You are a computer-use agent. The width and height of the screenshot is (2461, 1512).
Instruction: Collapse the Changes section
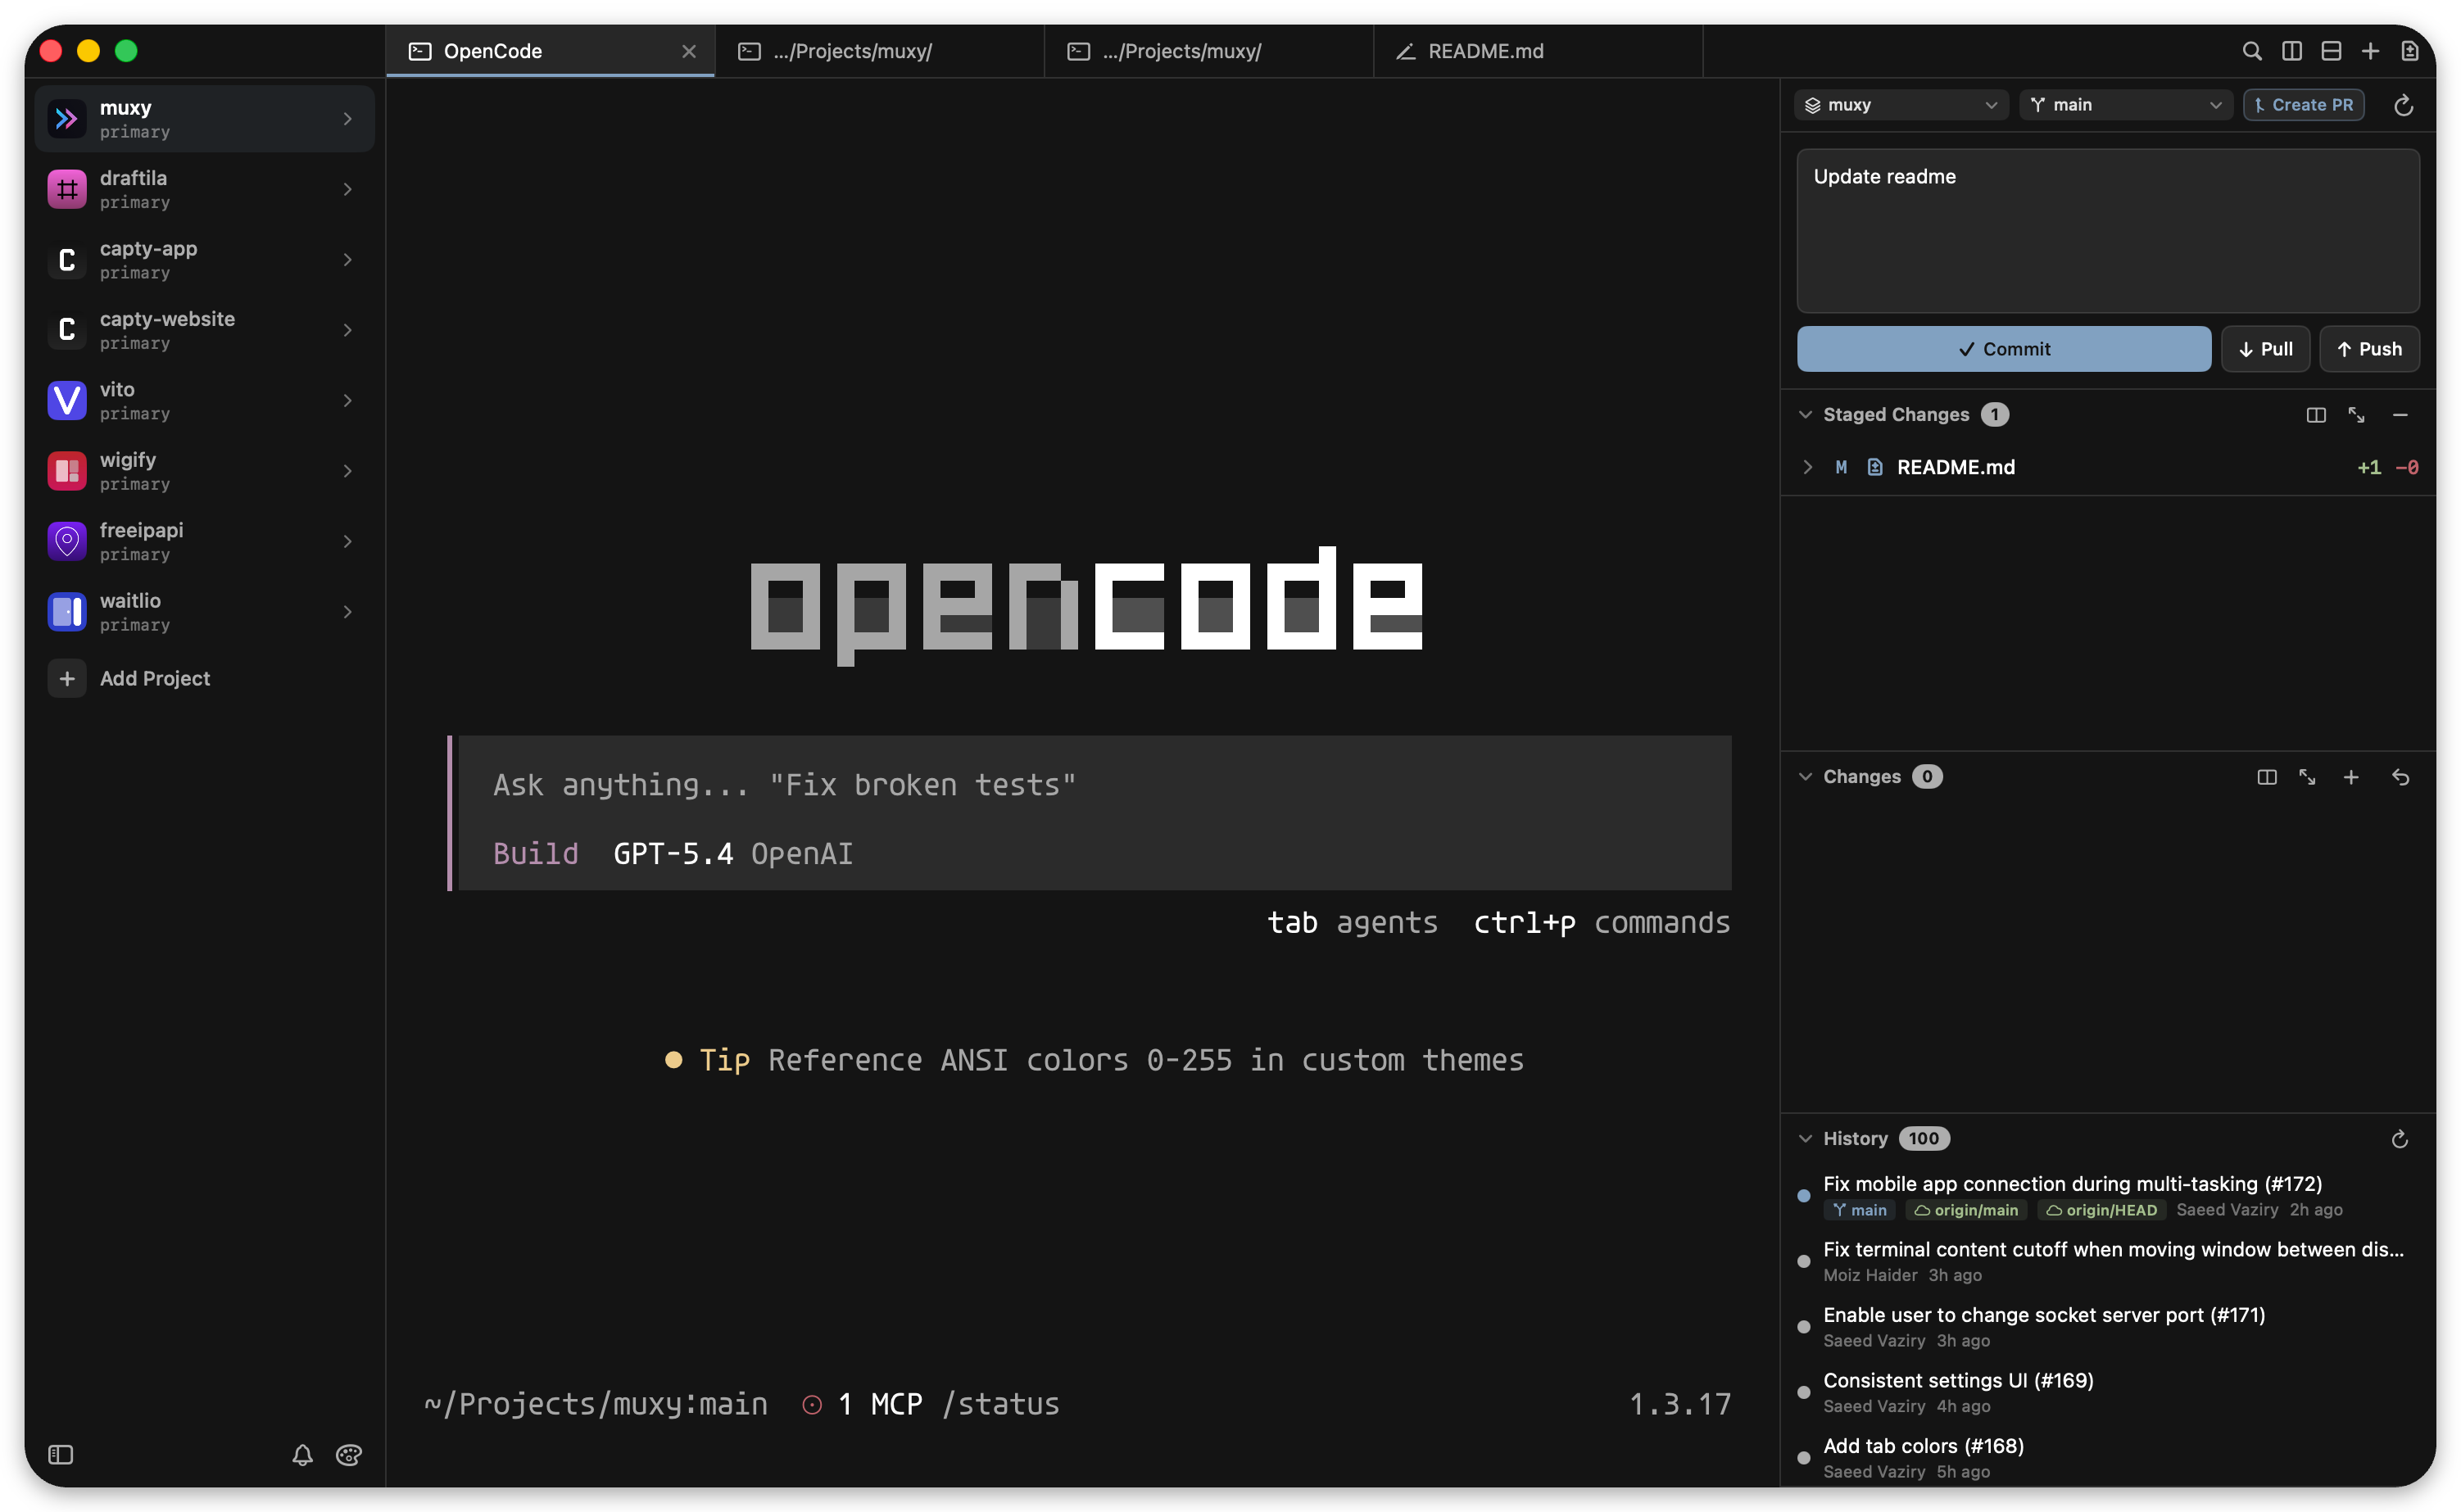1805,777
